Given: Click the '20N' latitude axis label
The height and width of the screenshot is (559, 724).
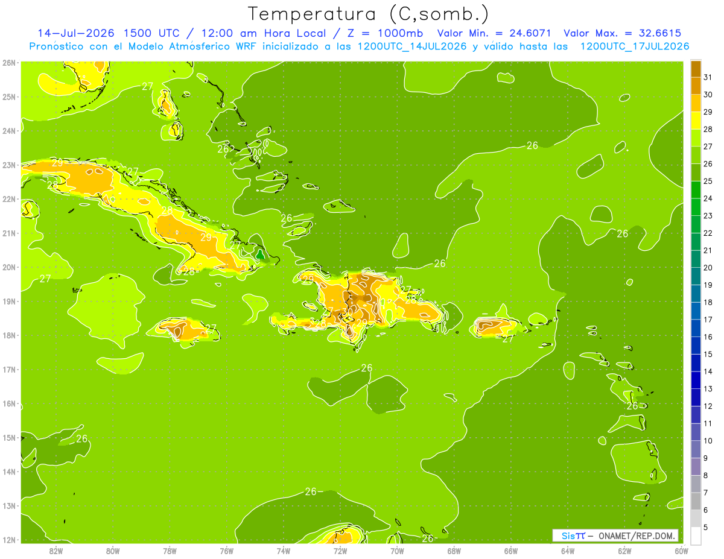Looking at the screenshot, I should pyautogui.click(x=8, y=267).
